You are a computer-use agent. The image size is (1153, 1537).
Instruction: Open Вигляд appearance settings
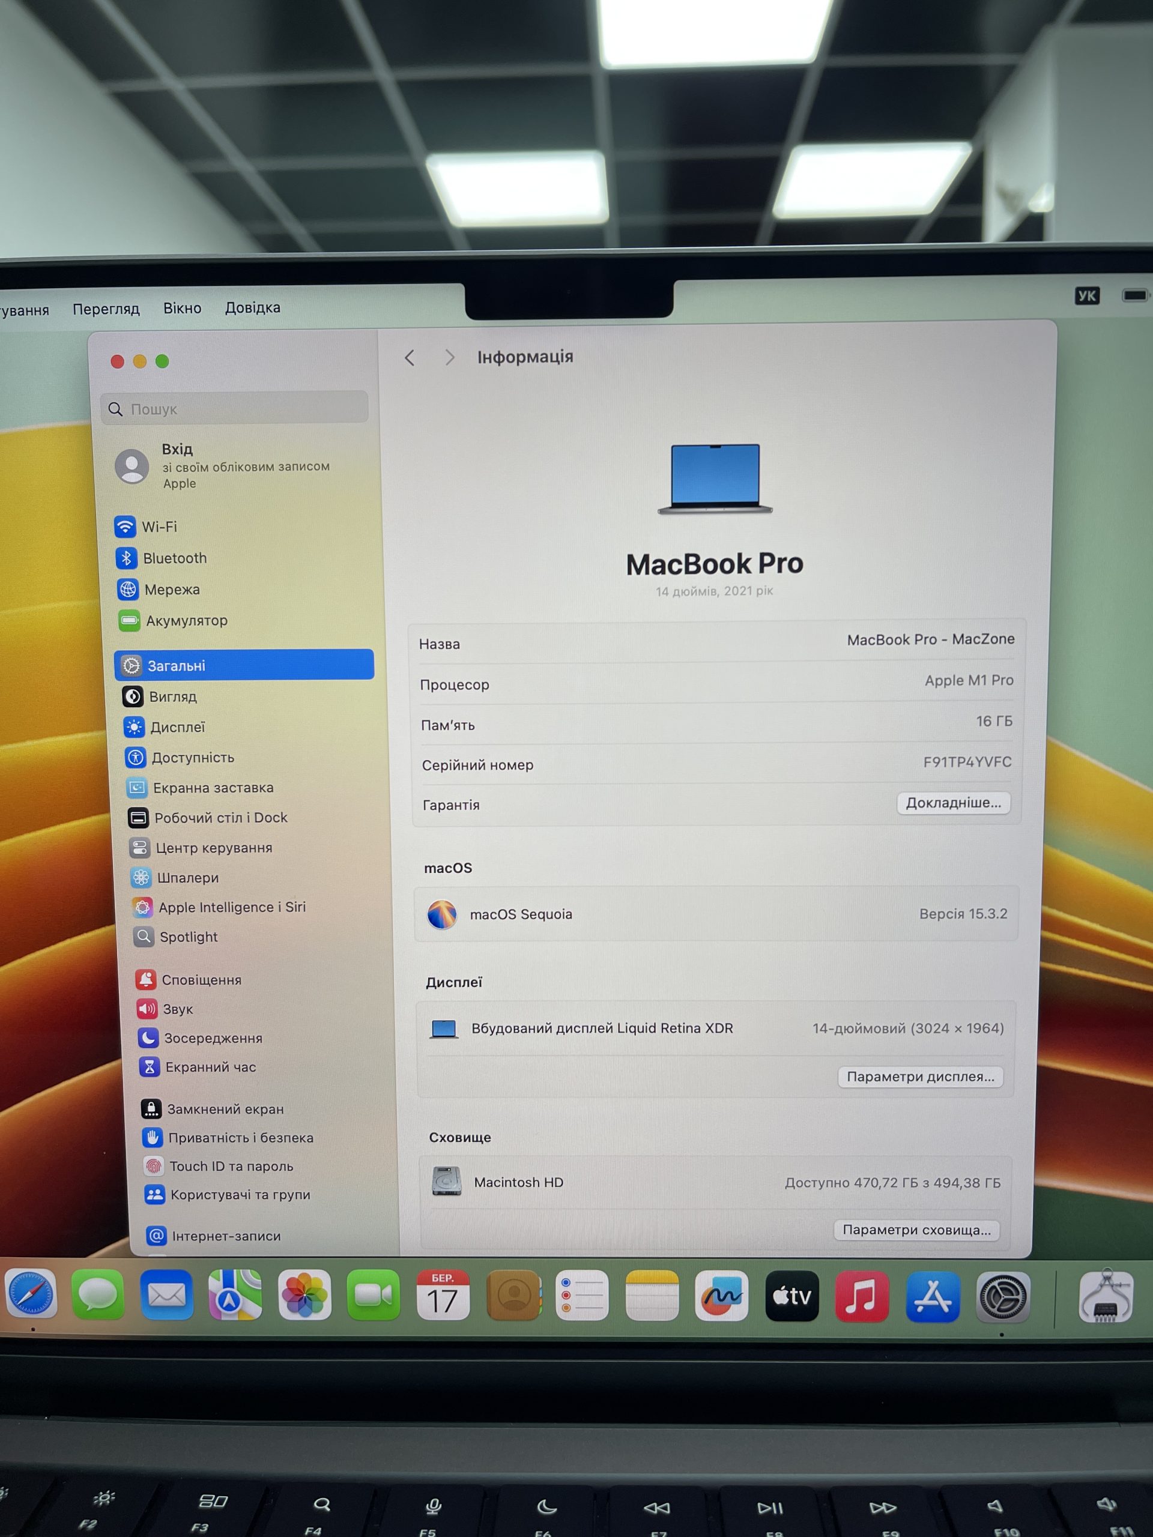pyautogui.click(x=160, y=696)
